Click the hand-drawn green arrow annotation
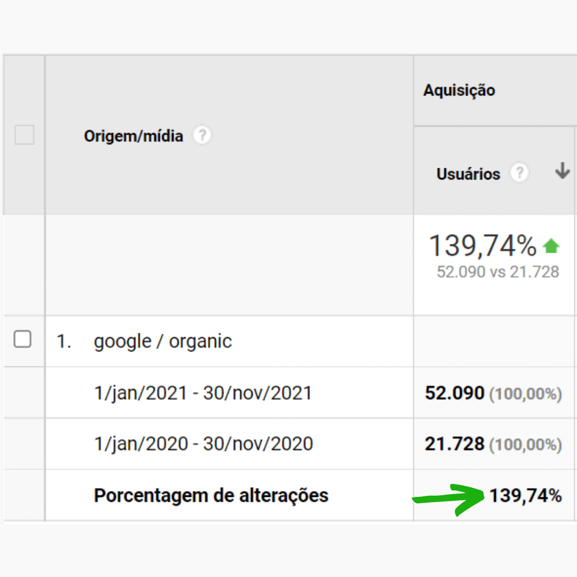 (x=448, y=499)
